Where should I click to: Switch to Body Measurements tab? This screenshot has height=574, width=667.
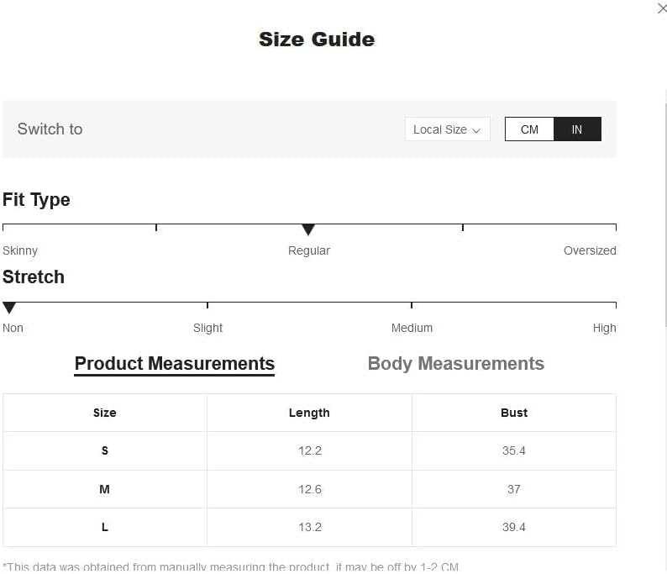(455, 364)
